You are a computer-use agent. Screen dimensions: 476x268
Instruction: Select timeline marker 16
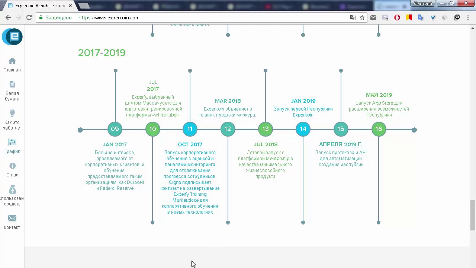[379, 129]
